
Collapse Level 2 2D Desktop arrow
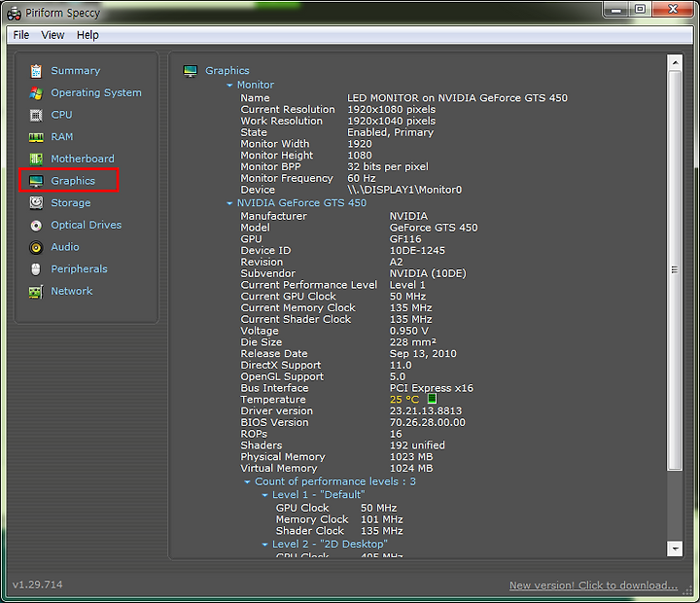[x=264, y=545]
